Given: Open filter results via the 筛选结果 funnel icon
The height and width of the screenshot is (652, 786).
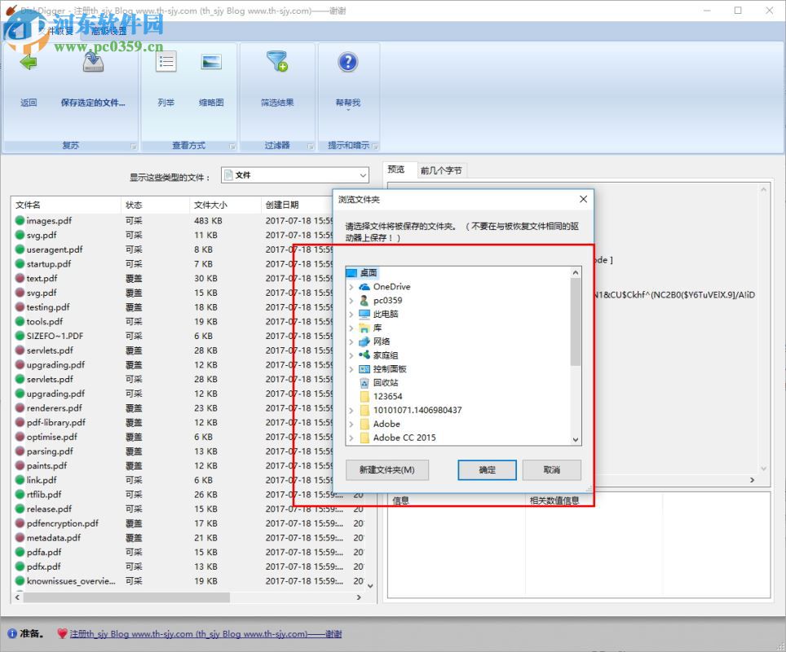Looking at the screenshot, I should click(277, 61).
